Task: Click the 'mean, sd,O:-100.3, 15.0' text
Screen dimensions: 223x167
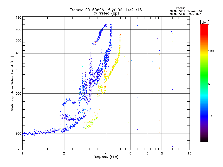Action: point(186,11)
